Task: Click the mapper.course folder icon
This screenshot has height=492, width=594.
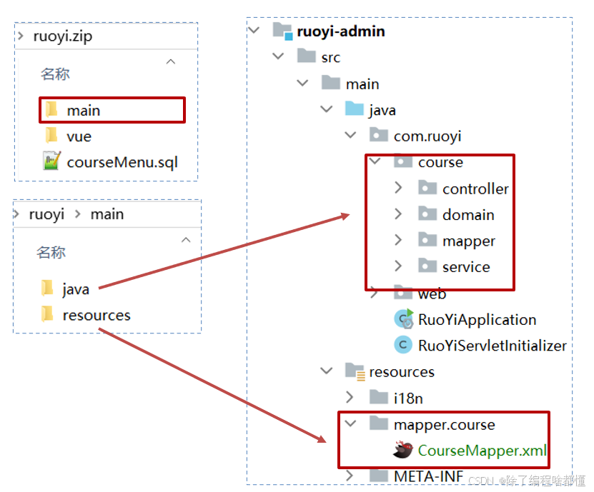Action: [x=379, y=423]
